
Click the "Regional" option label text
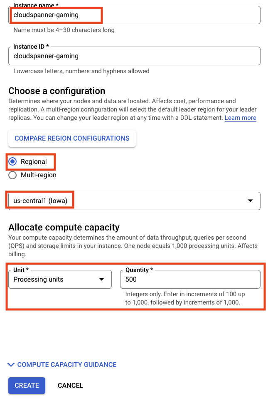point(34,162)
